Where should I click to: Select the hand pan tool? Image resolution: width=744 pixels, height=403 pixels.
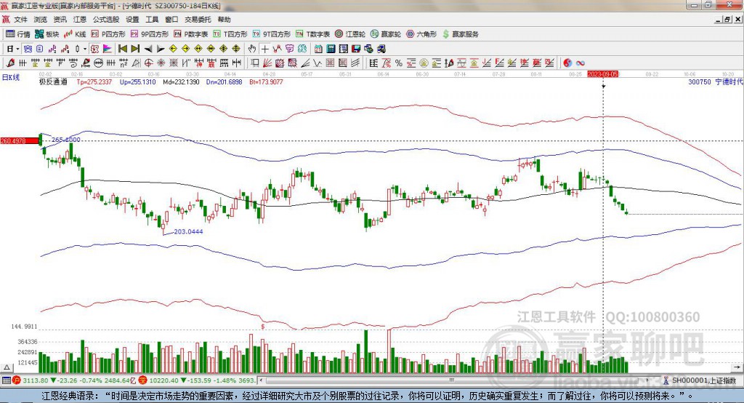[x=252, y=49]
